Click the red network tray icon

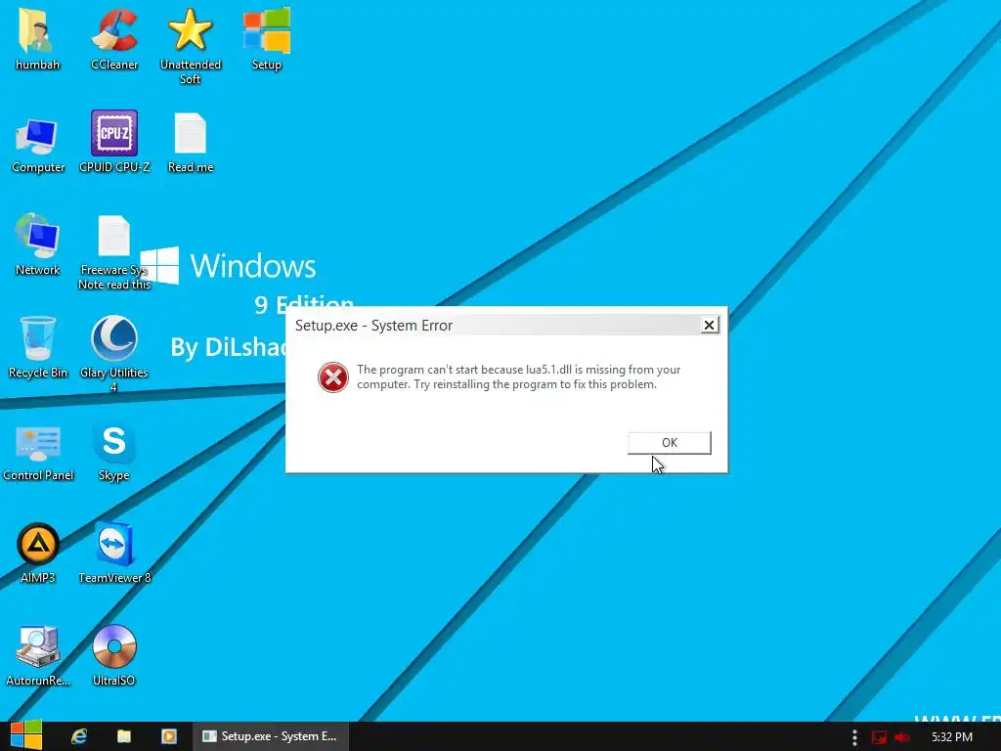879,737
